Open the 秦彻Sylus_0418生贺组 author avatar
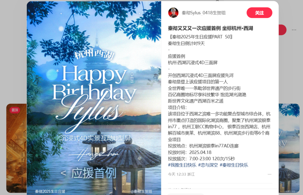The width and height of the screenshot is (303, 195). click(x=173, y=13)
